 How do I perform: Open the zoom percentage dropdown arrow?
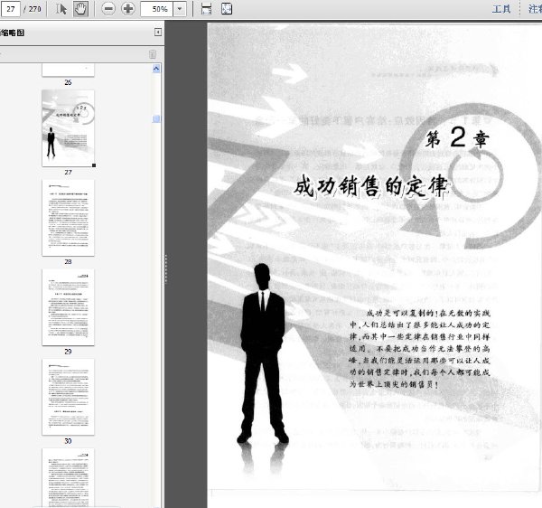(180, 9)
